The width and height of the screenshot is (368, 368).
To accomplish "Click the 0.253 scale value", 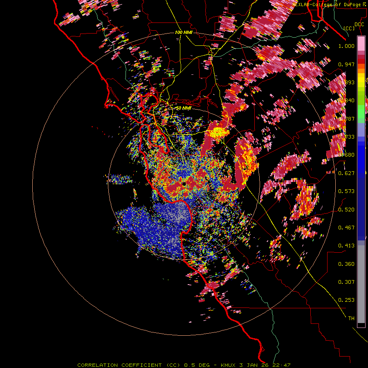I will click(346, 300).
